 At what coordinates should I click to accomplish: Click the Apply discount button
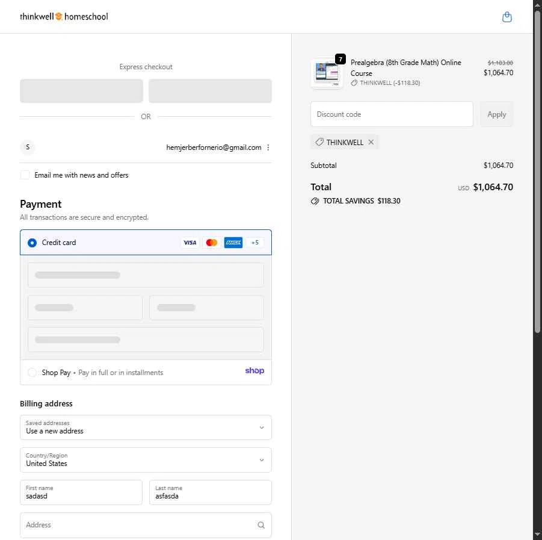tap(497, 114)
